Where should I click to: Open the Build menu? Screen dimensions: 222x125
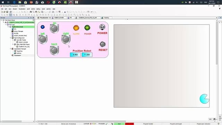[x=28, y=9]
